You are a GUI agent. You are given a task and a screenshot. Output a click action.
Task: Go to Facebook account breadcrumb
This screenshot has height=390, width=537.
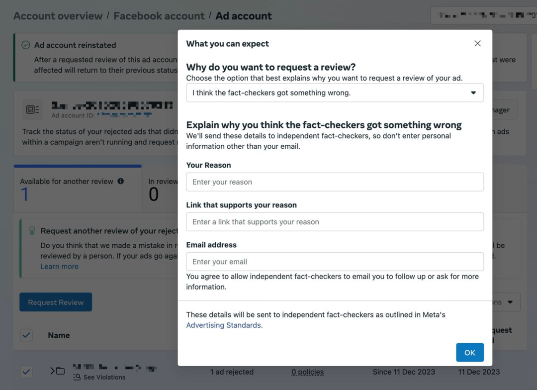[x=159, y=16]
